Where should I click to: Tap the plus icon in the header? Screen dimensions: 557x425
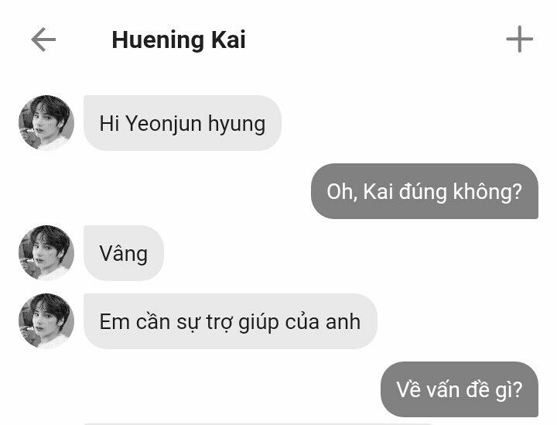click(x=519, y=39)
